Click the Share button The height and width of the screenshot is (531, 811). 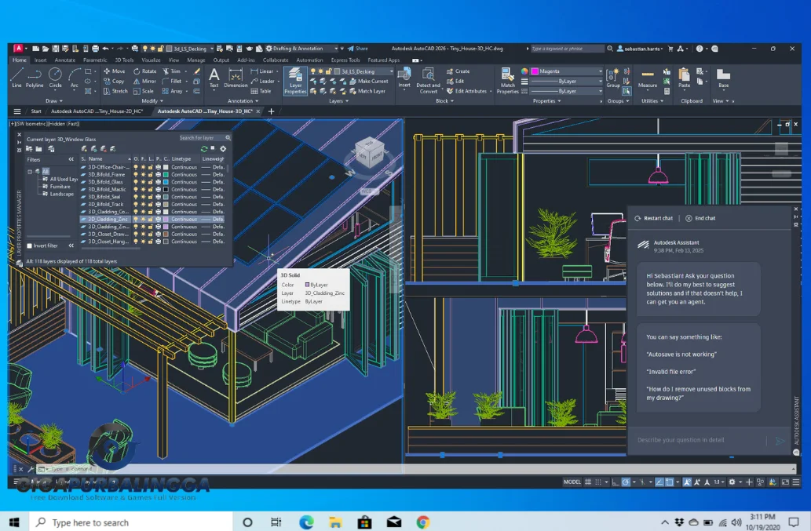[x=357, y=49]
